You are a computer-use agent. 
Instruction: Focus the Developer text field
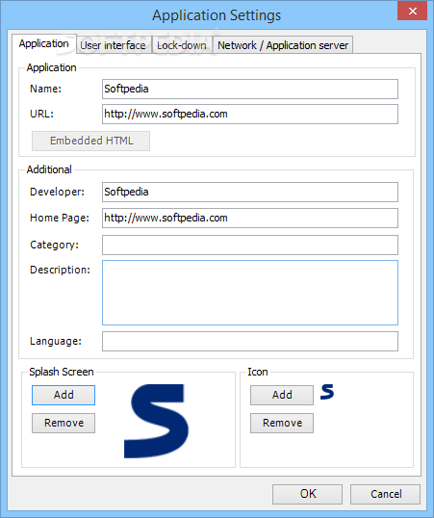pos(250,192)
